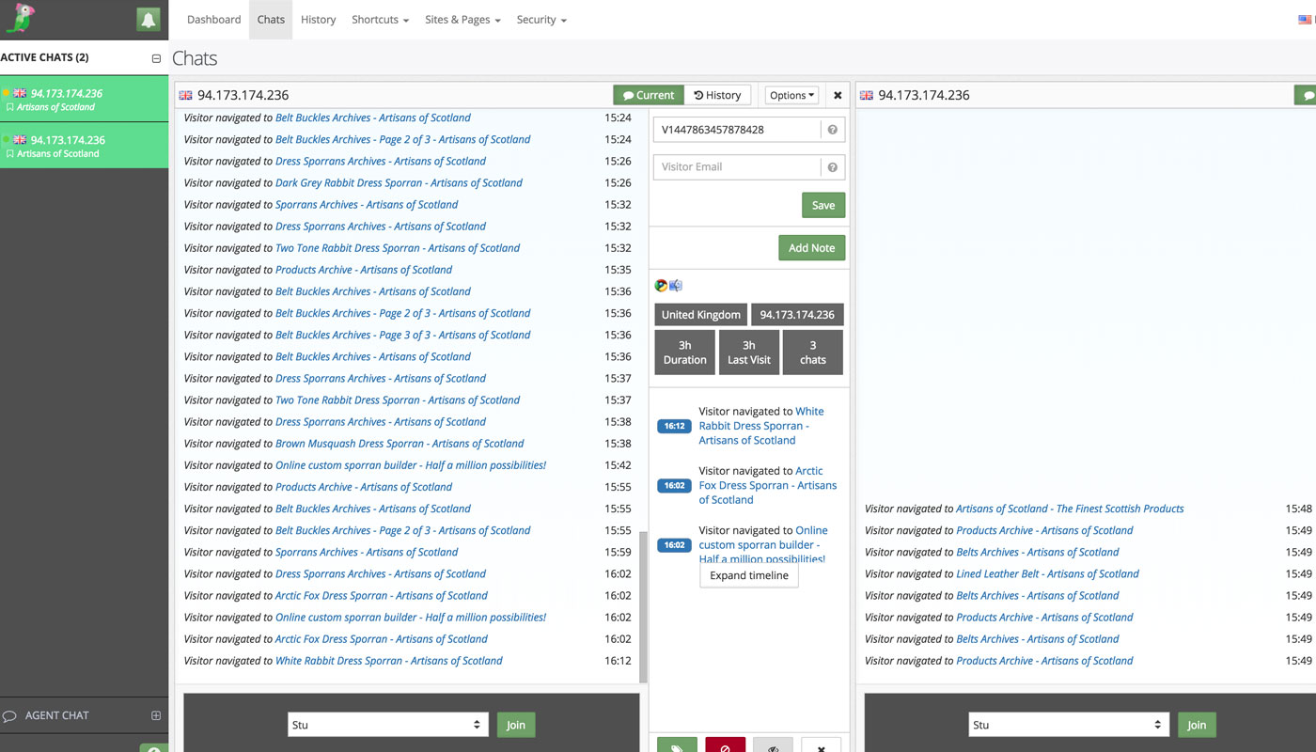Select the sidebar chat with the green status dot
The image size is (1316, 752).
coord(85,146)
